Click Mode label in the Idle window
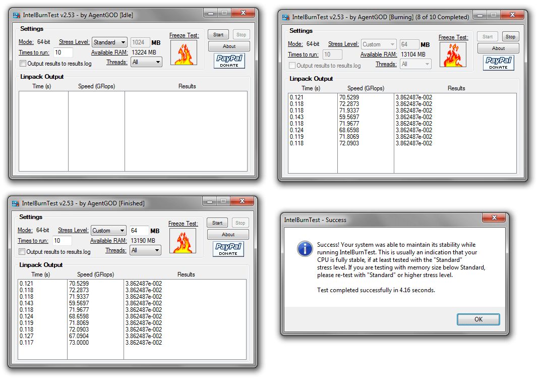The height and width of the screenshot is (382, 541). point(26,42)
